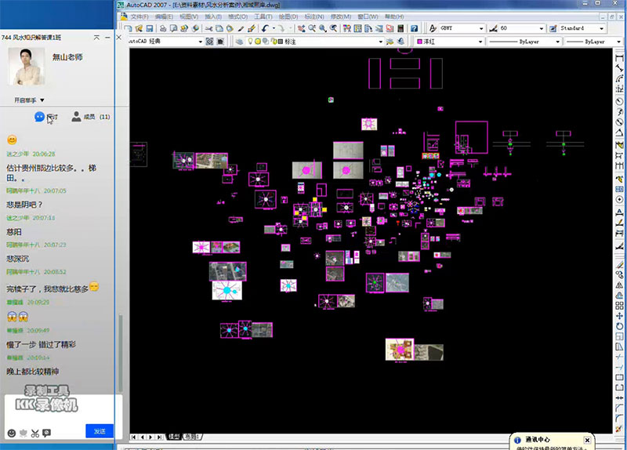Click the Text Style icon

[x=433, y=28]
